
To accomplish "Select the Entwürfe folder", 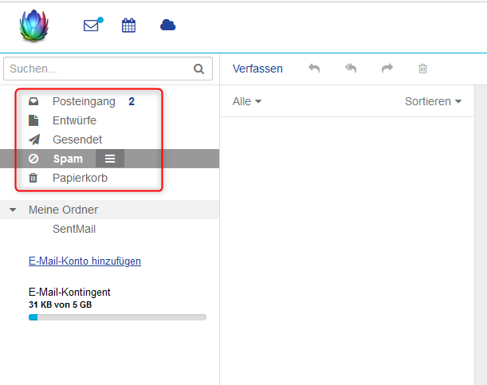I will pyautogui.click(x=74, y=120).
